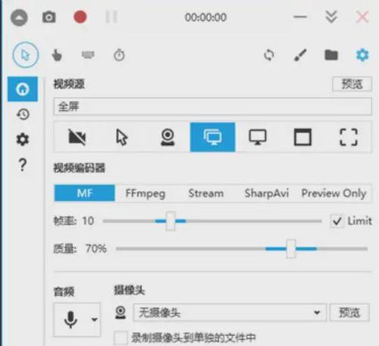Viewport: 379px width, 346px height.
Task: Expand the microphone audio dropdown arrow
Action: pos(94,320)
